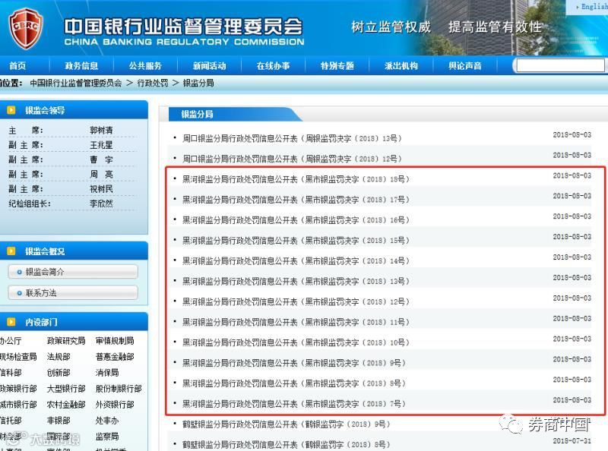Open the 创新部 department link
The image size is (608, 451).
pyautogui.click(x=59, y=373)
